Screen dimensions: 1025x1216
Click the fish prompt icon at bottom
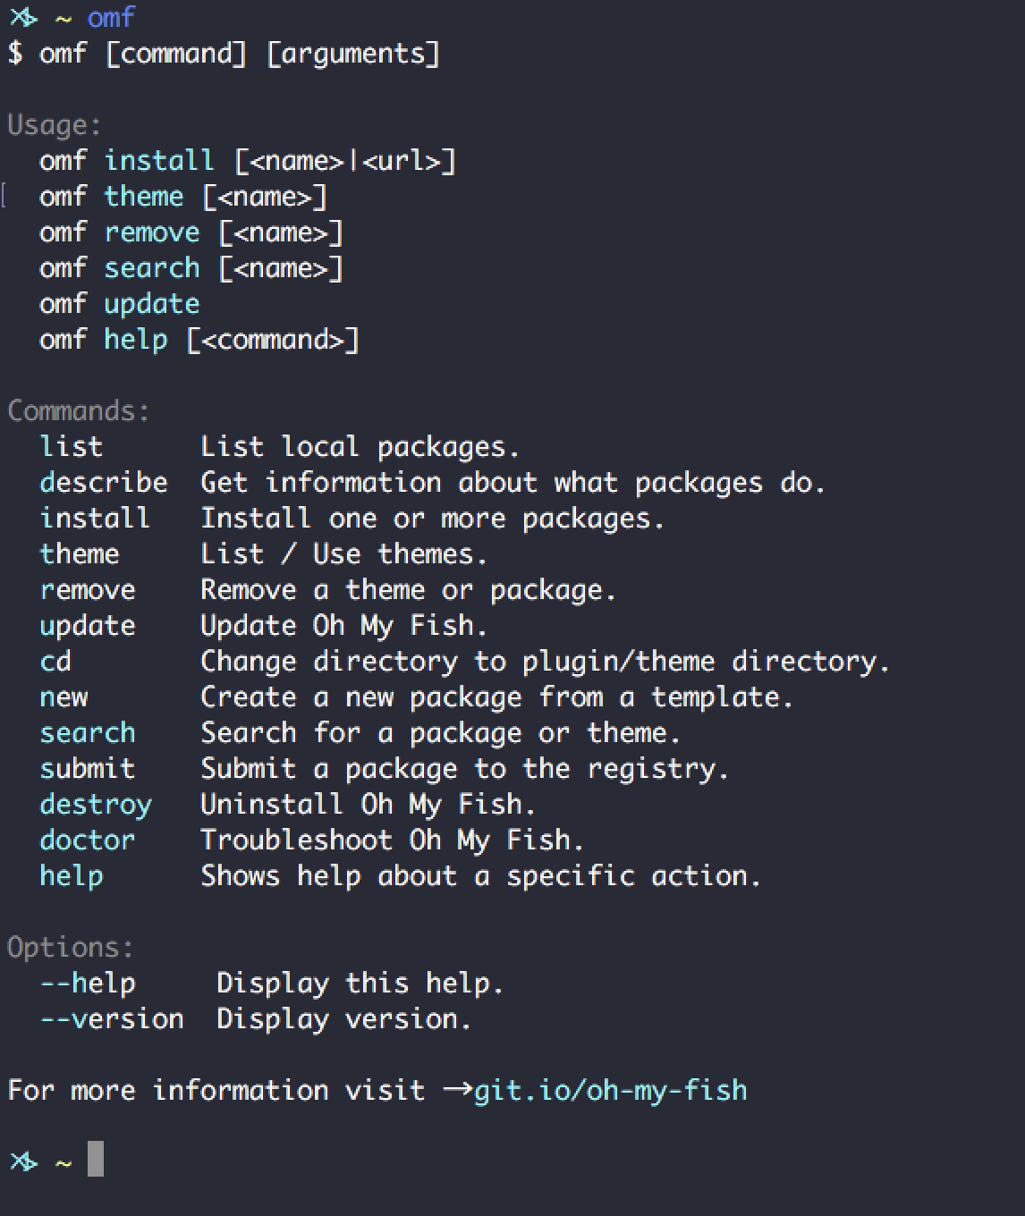[x=23, y=1161]
